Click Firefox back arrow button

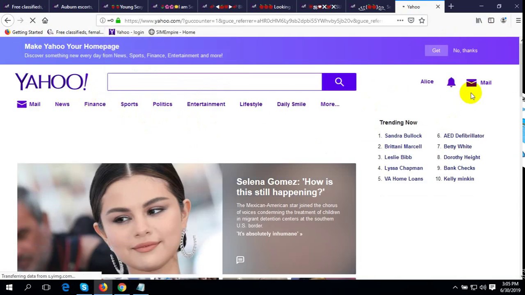8,20
